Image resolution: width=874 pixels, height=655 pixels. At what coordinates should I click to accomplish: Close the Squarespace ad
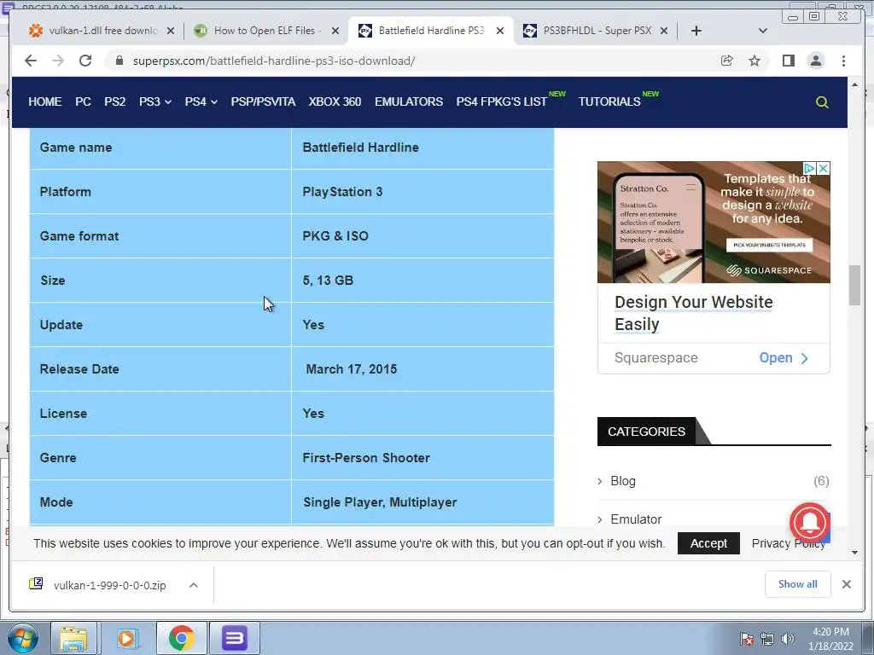point(824,168)
